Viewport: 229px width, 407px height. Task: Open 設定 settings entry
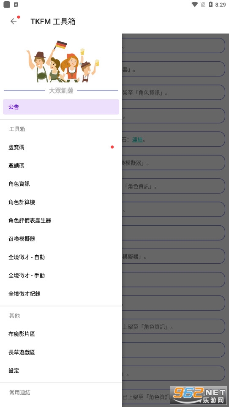(x=61, y=370)
